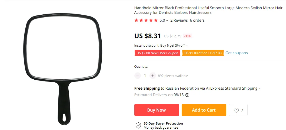This screenshot has width=286, height=130.
Task: Decrease quantity with the minus icon
Action: click(x=138, y=76)
